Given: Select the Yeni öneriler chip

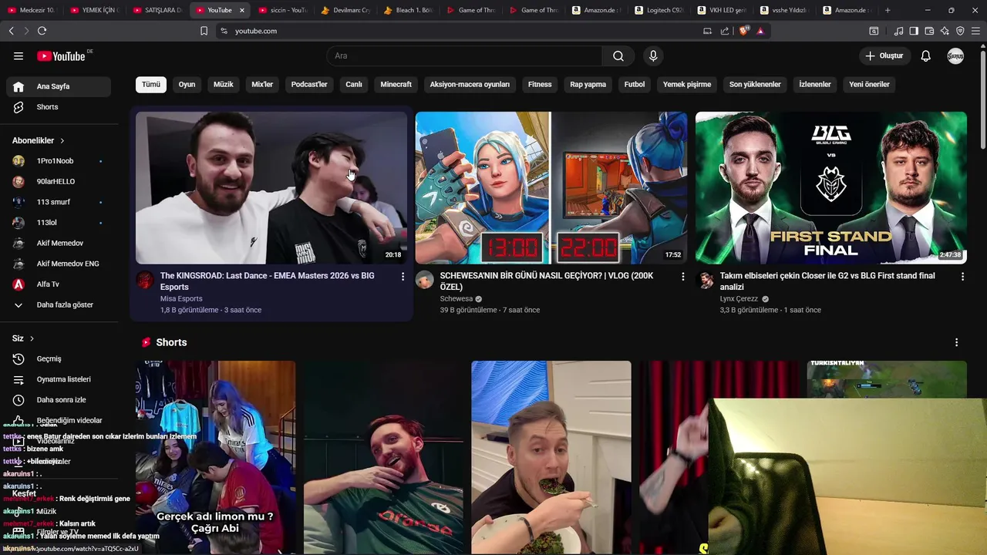Looking at the screenshot, I should click(x=869, y=84).
